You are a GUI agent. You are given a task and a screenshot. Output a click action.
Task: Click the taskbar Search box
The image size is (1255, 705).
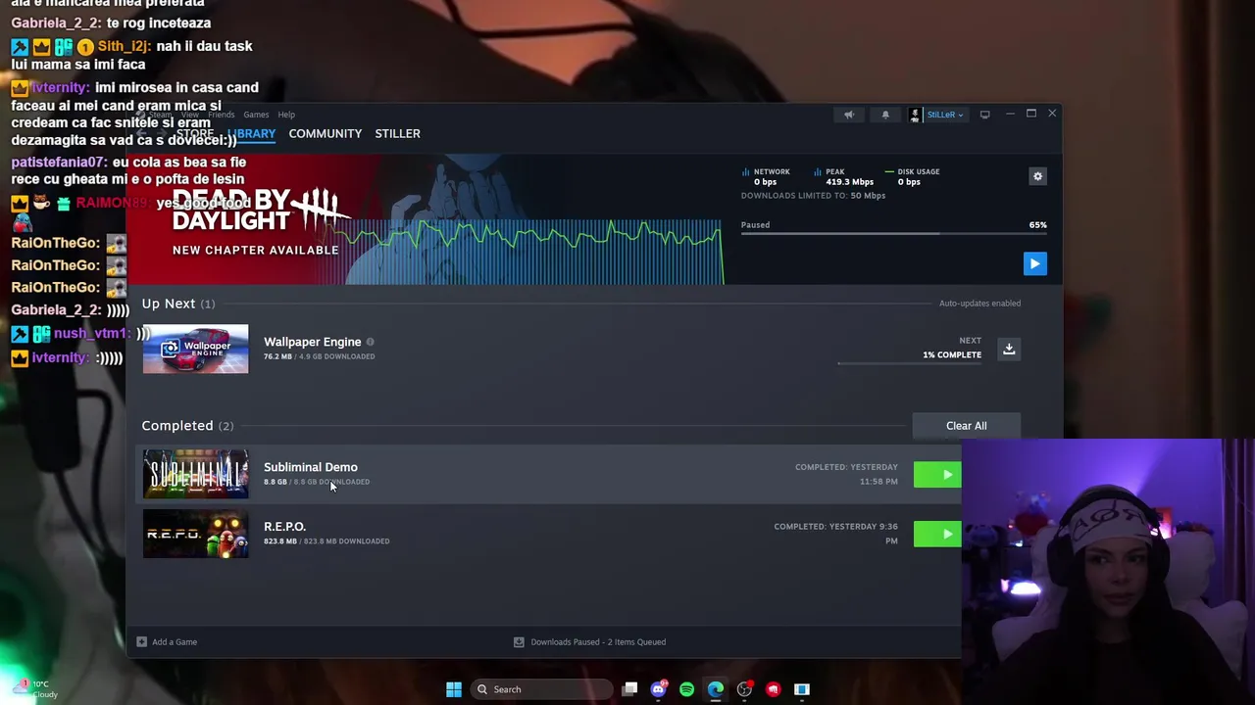click(x=540, y=689)
